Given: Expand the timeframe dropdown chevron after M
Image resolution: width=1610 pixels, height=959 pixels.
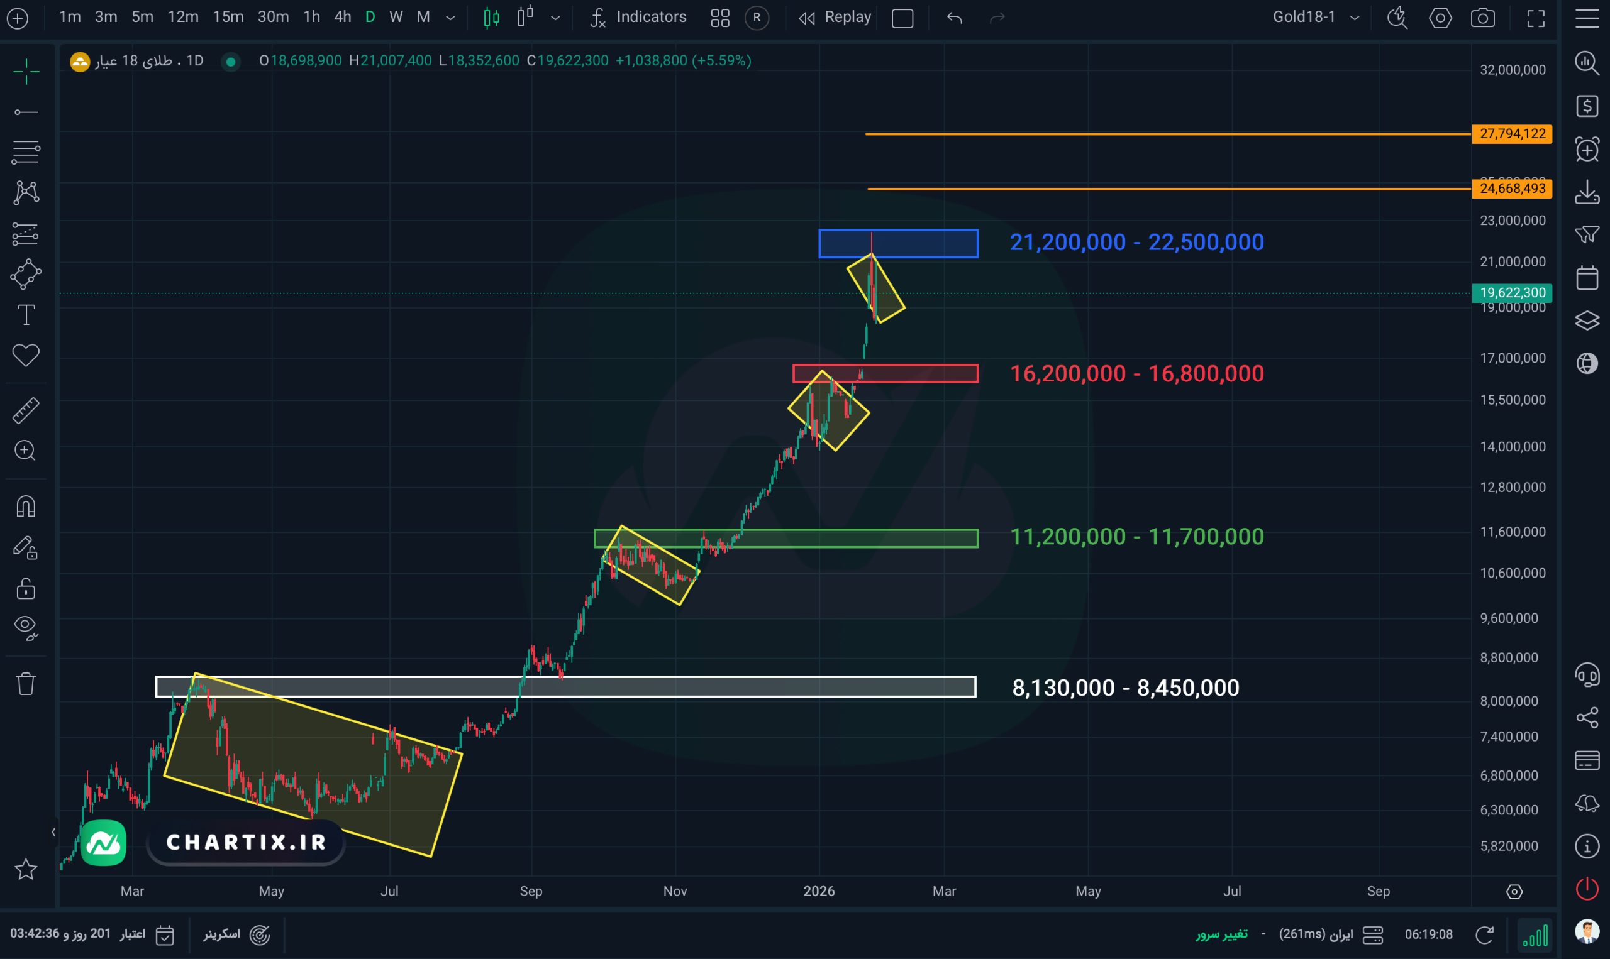Looking at the screenshot, I should click(x=451, y=18).
